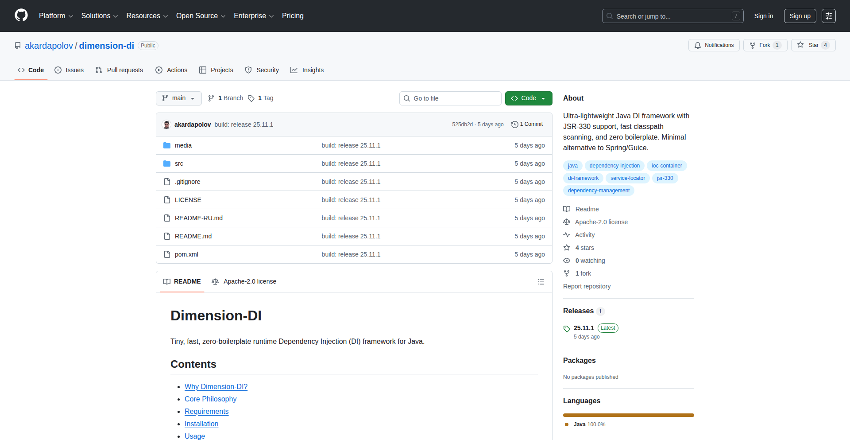Follow the Core Philosophy contents link
The width and height of the screenshot is (850, 440).
point(210,399)
